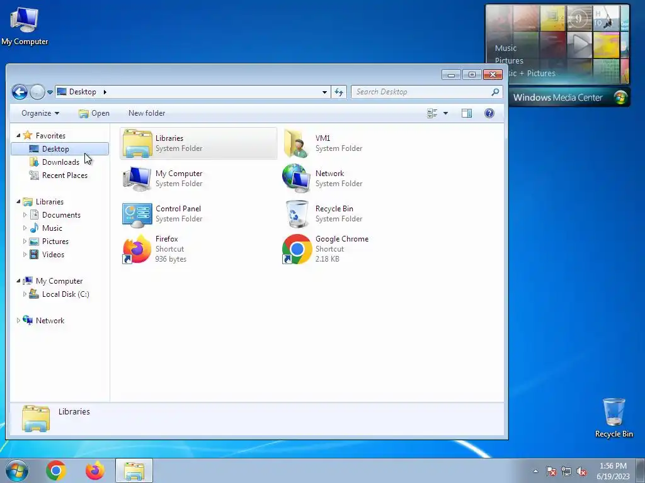Collapse the Libraries group in sidebar
This screenshot has width=645, height=483.
18,201
